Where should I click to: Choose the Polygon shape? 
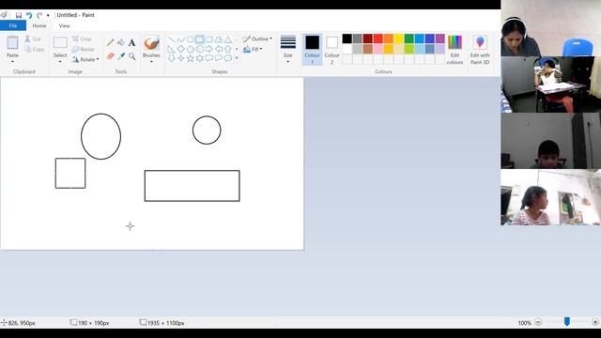(219, 39)
